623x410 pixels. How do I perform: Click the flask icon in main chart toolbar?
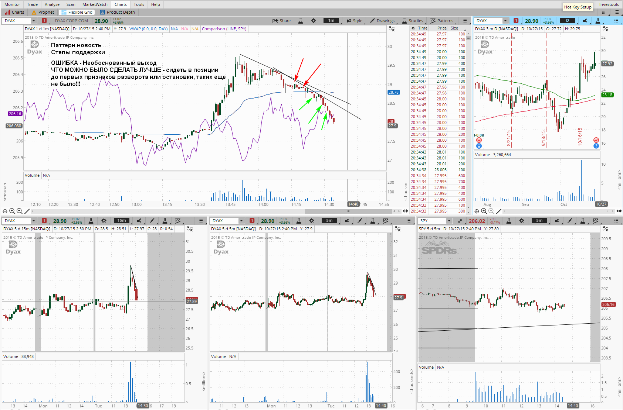[x=301, y=21]
